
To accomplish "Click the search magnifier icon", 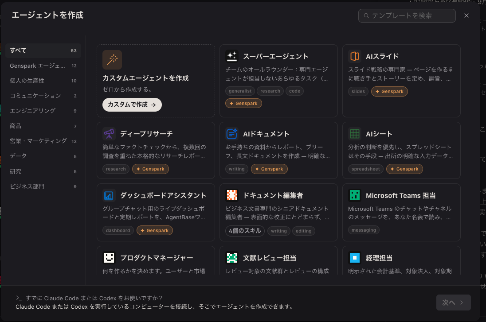I will 366,16.
